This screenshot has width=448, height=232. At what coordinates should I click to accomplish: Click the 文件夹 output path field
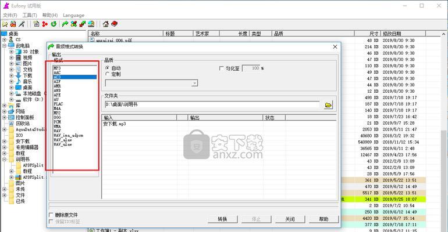[x=212, y=104]
